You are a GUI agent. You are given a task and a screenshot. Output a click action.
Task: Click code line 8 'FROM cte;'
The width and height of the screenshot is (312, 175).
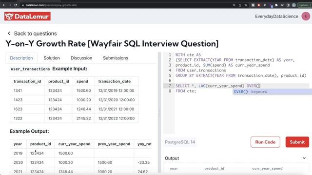coord(186,91)
